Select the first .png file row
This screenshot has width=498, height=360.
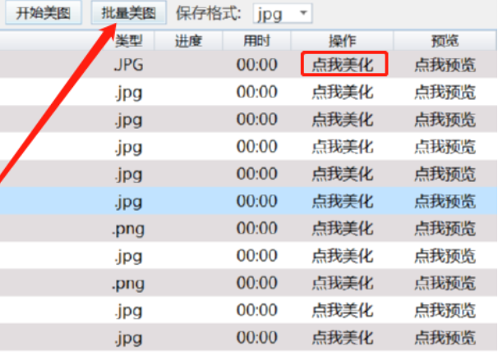(x=248, y=229)
